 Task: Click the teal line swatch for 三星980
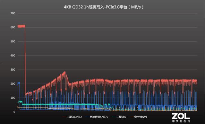click(114, 117)
